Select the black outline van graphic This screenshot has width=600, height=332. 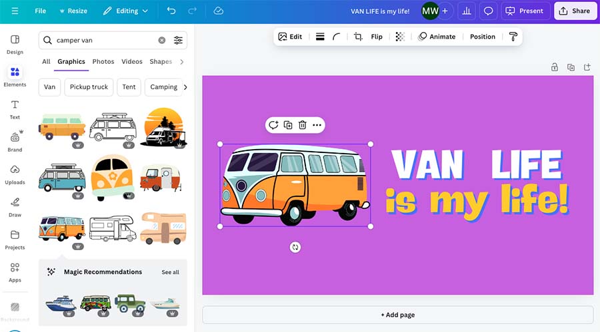(113, 127)
